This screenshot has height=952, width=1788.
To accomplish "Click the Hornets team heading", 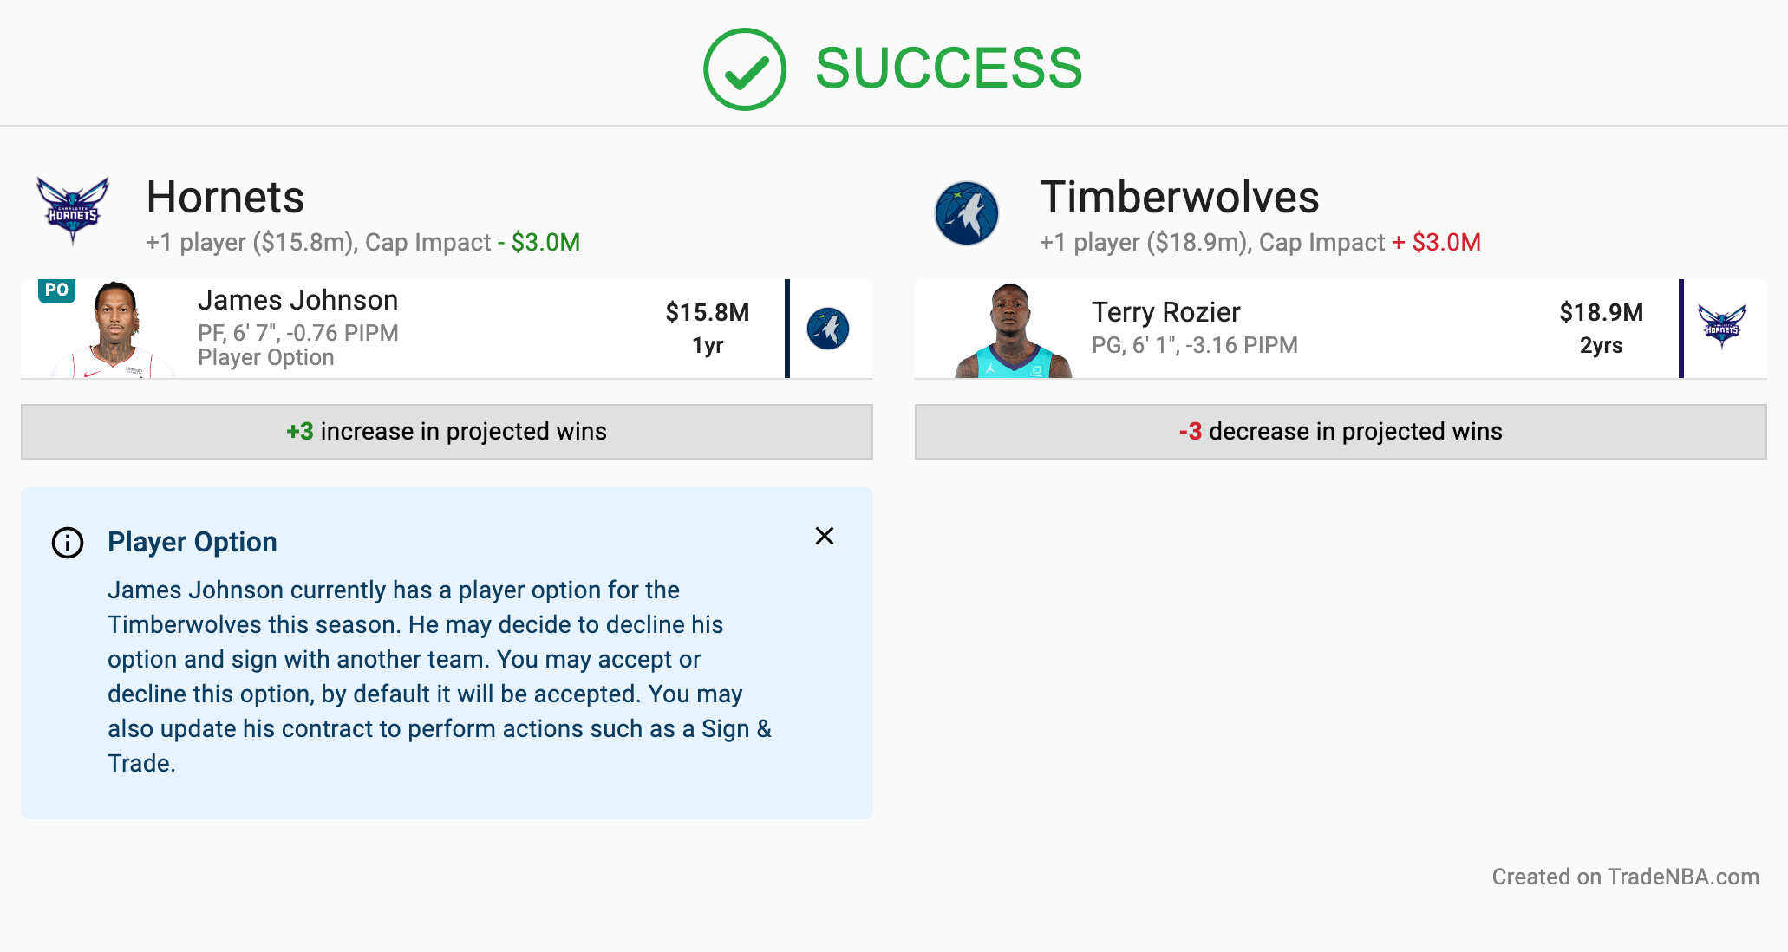I will pos(225,197).
